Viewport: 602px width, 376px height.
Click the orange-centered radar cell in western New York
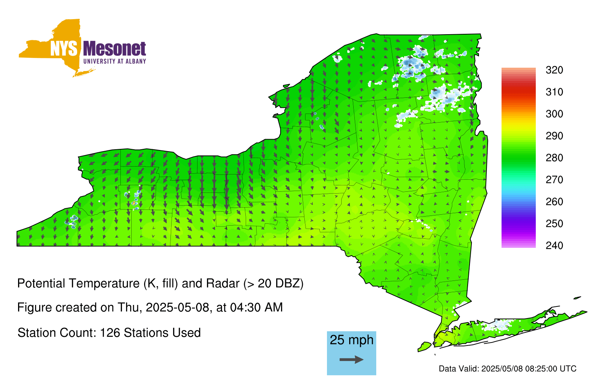(134, 203)
